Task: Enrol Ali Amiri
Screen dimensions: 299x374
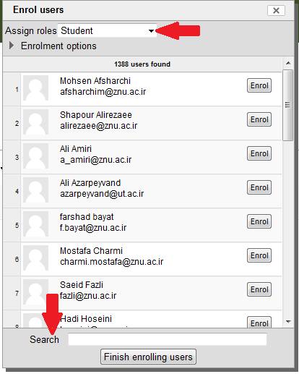Action: pos(259,153)
